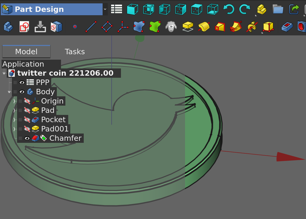The width and height of the screenshot is (306, 219).
Task: Click the Application root label
Action: (x=23, y=64)
